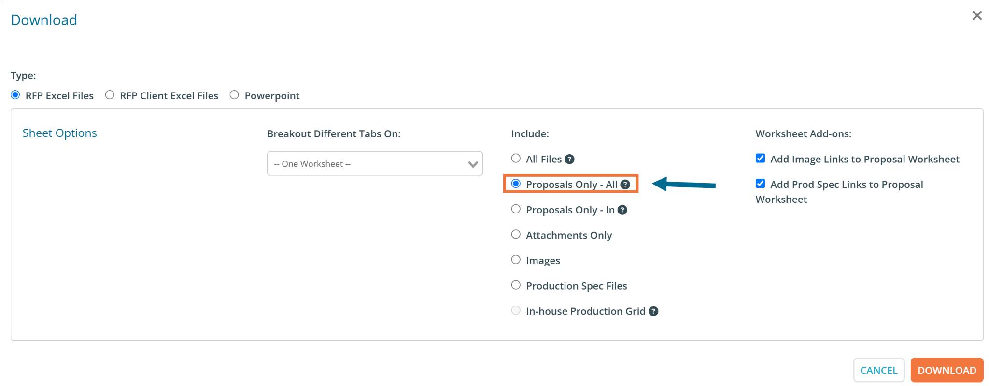This screenshot has width=989, height=386.
Task: Select Powerpoint as download type
Action: [234, 95]
